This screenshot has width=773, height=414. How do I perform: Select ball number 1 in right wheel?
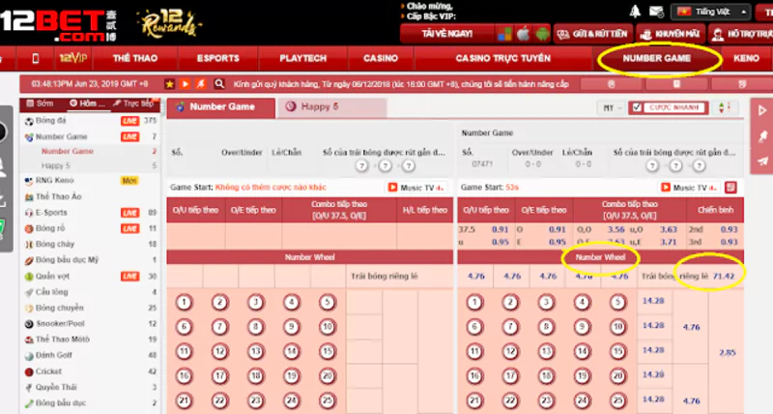coord(474,303)
